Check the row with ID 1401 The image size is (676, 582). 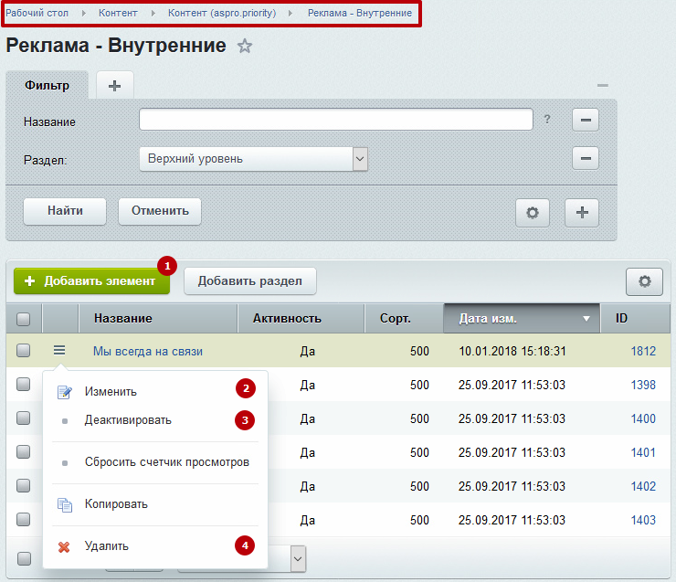click(23, 452)
